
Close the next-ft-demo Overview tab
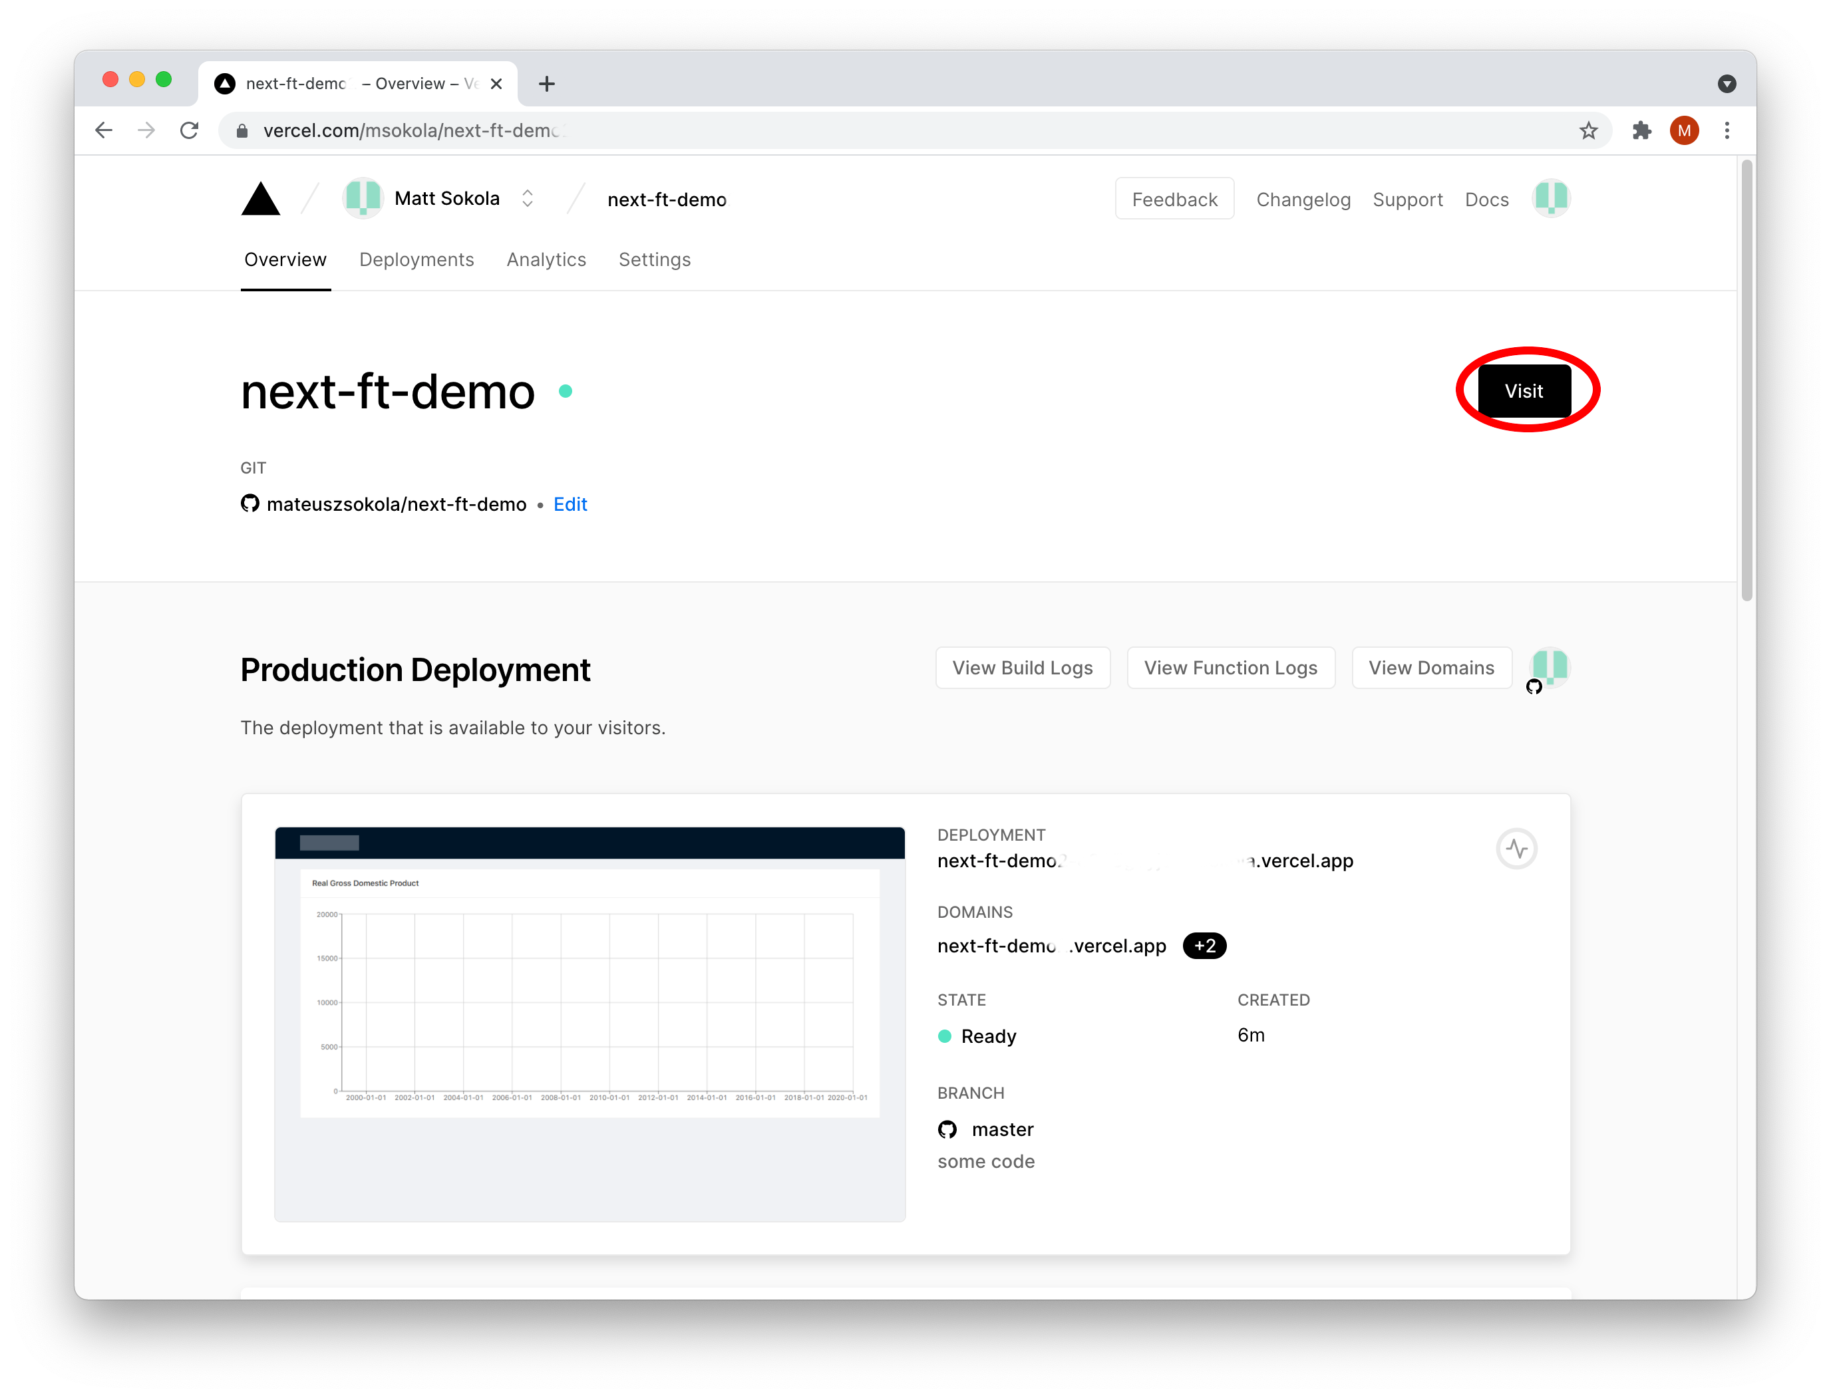pyautogui.click(x=496, y=84)
